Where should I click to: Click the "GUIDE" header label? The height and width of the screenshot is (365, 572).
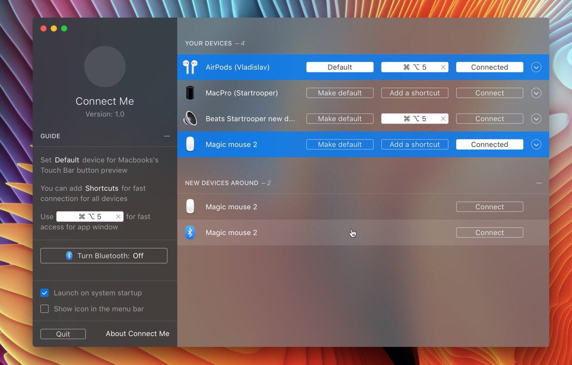(x=50, y=136)
